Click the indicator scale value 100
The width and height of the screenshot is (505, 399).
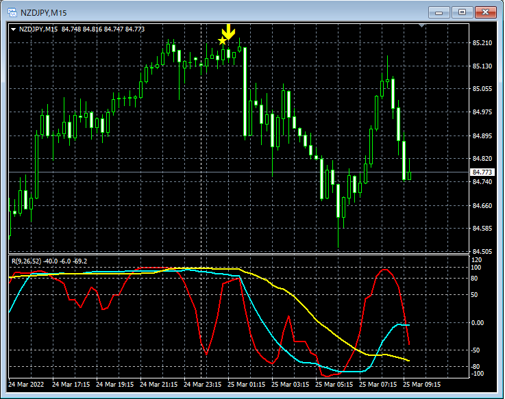[x=476, y=268]
